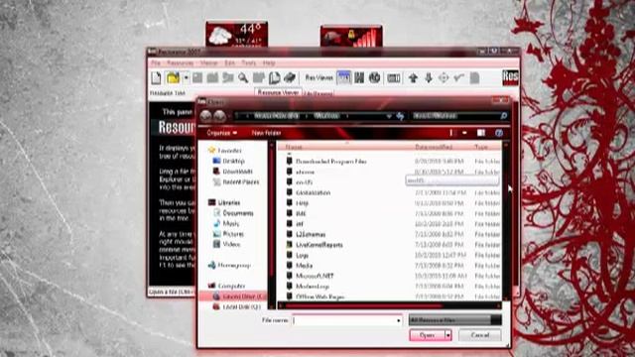Image resolution: width=635 pixels, height=357 pixels.
Task: Select Computer in the navigation pane
Action: [x=231, y=287]
